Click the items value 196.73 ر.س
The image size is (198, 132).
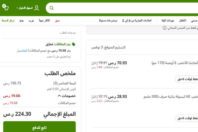coord(12,83)
